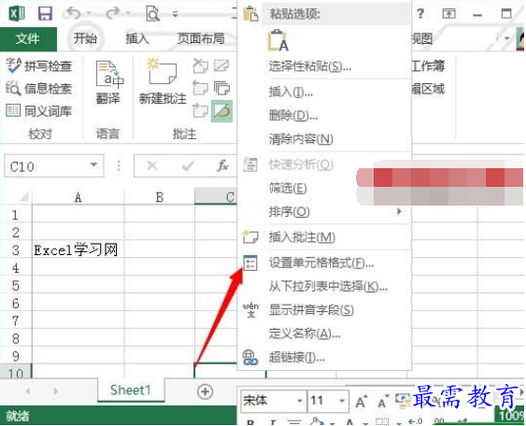Select row 3 header

16,250
